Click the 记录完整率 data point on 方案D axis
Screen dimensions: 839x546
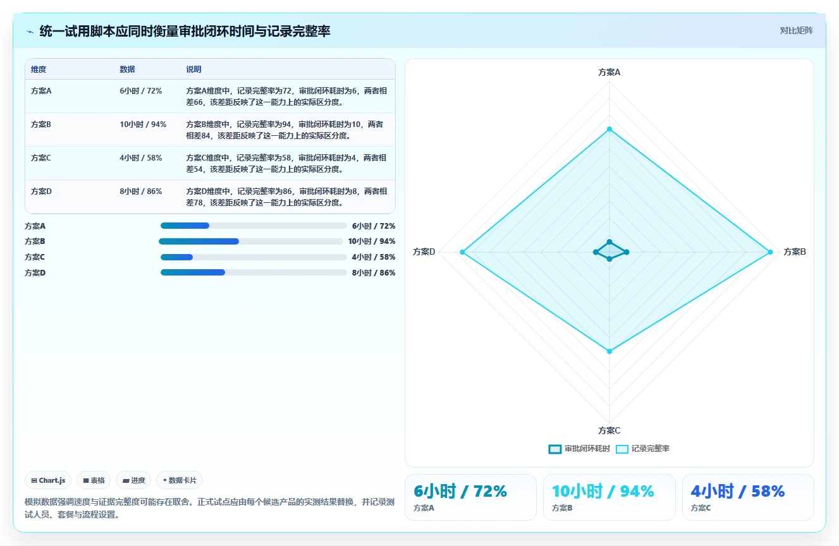point(462,252)
